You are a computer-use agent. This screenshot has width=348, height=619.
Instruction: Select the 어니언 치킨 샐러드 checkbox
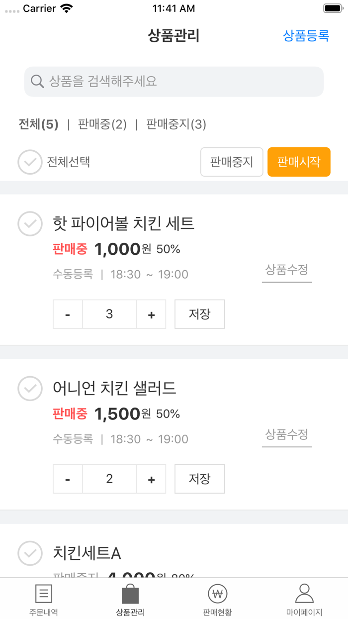pos(30,389)
